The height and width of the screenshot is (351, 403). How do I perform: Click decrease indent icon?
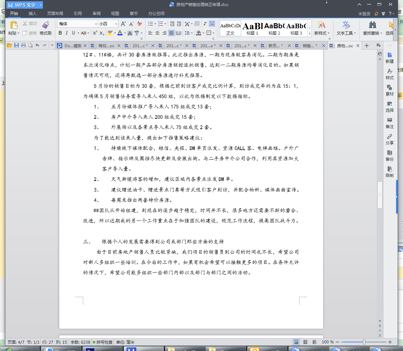point(172,24)
